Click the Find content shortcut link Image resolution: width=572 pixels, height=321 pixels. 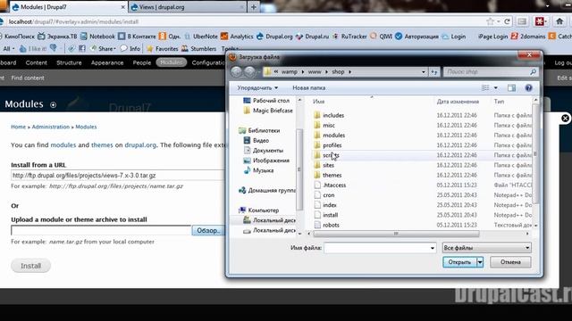click(28, 78)
